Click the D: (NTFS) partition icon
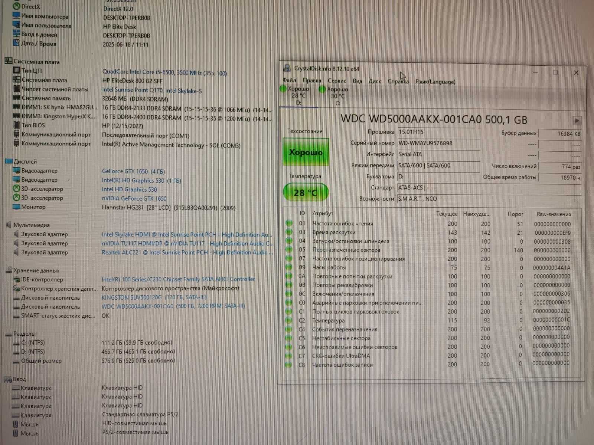This screenshot has height=445, width=594. [16, 352]
